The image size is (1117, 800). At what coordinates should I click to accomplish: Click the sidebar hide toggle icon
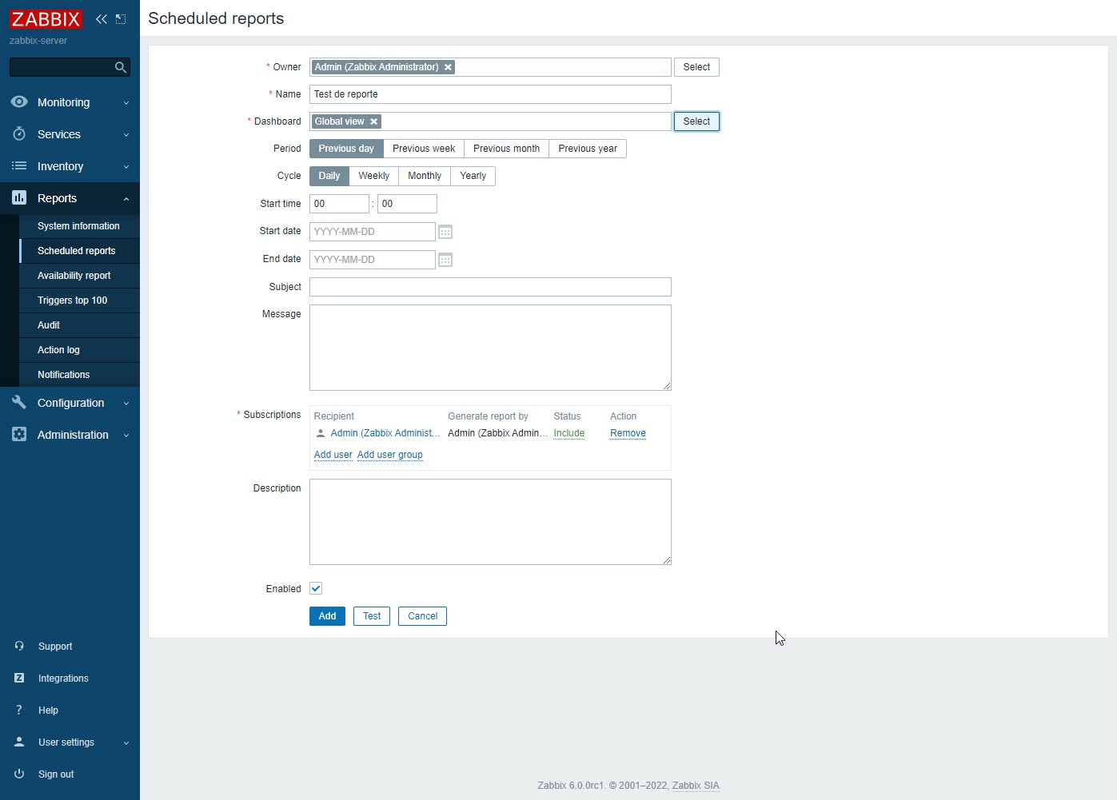121,19
